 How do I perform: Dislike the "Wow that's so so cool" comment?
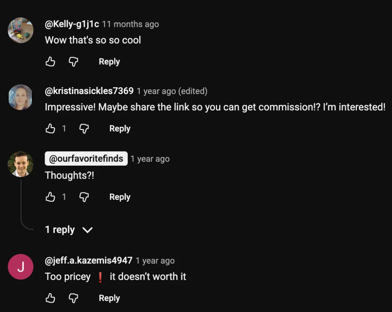pyautogui.click(x=73, y=61)
